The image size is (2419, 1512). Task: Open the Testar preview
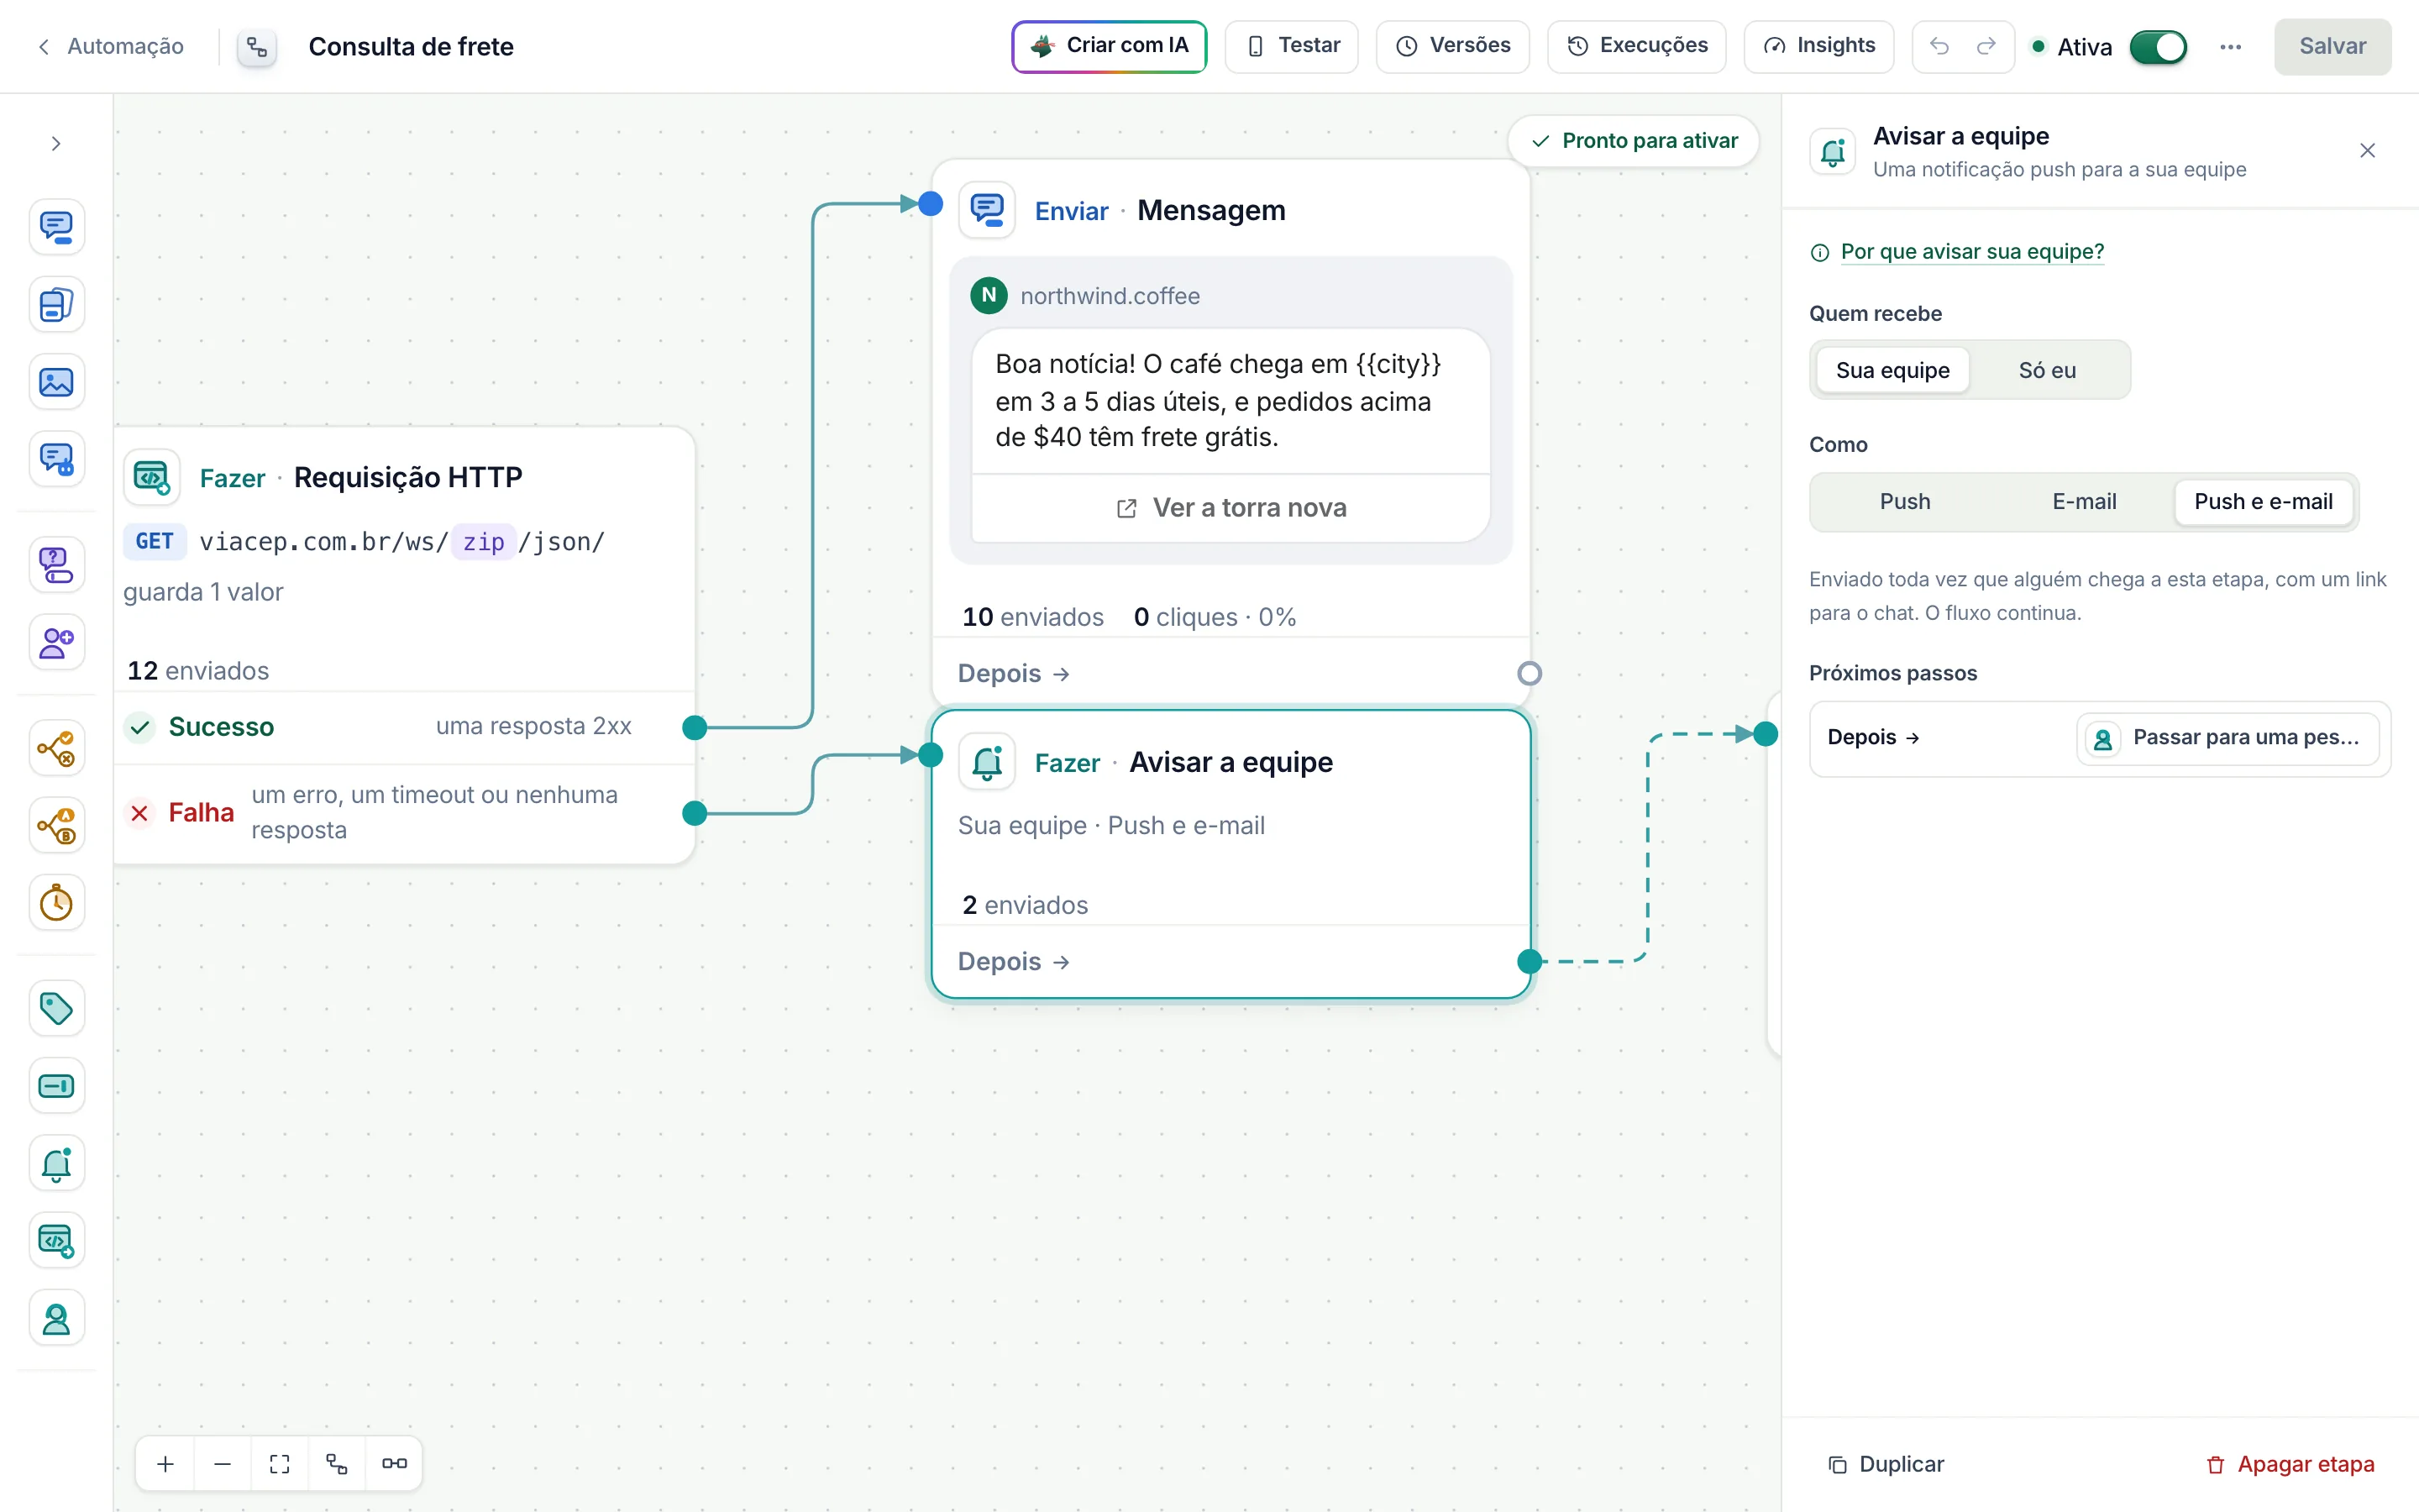1292,46
